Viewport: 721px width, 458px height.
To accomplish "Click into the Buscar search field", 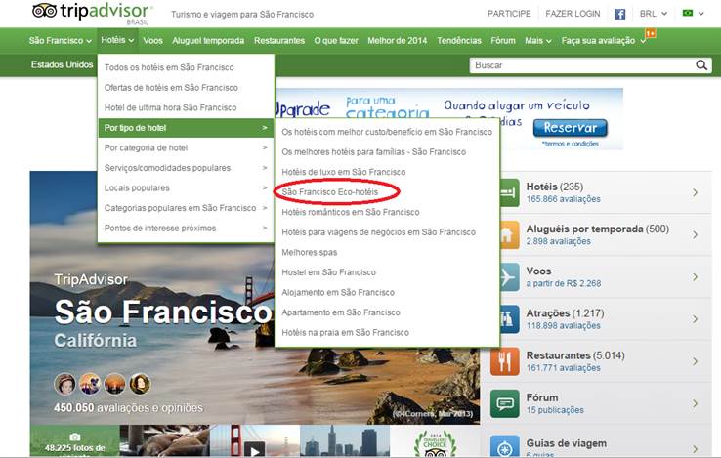I will [x=580, y=65].
